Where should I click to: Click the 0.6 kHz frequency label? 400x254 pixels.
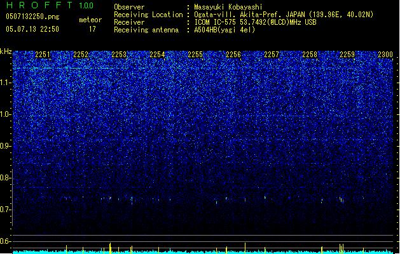(6, 241)
